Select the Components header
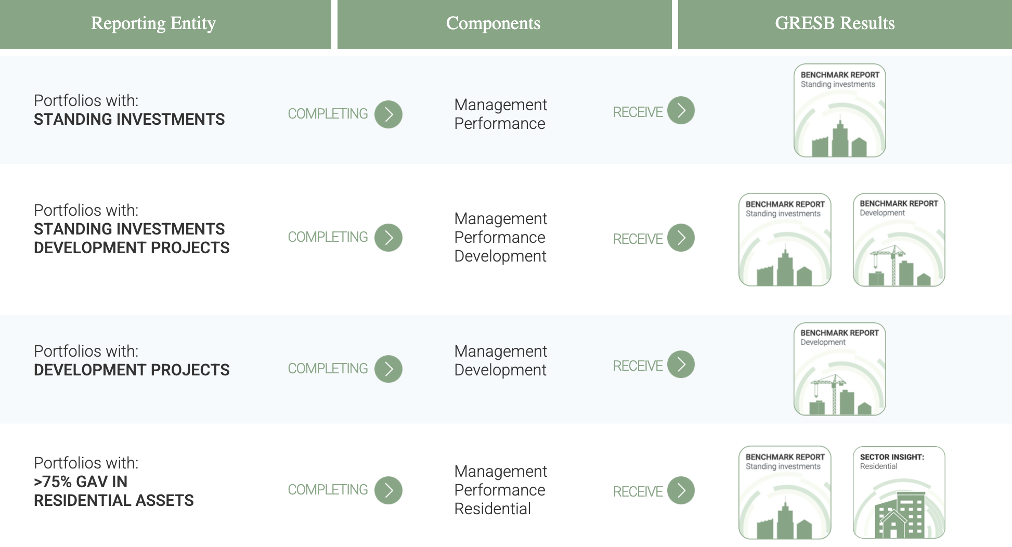The height and width of the screenshot is (547, 1012). click(x=493, y=23)
